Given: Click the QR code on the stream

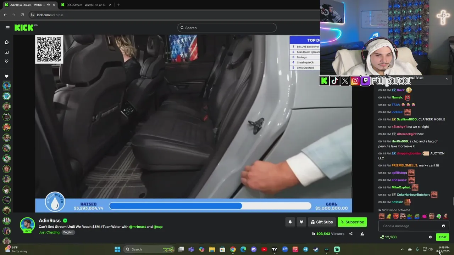Looking at the screenshot, I should (x=49, y=49).
